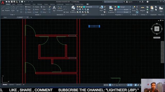Image resolution: width=165 pixels, height=92 pixels.
Task: Switch to the Layout1 tab
Action: (x=11, y=85)
